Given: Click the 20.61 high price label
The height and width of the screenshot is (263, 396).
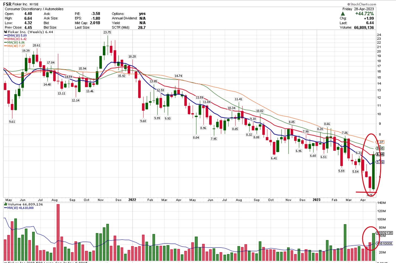Looking at the screenshot, I should coord(36,45).
